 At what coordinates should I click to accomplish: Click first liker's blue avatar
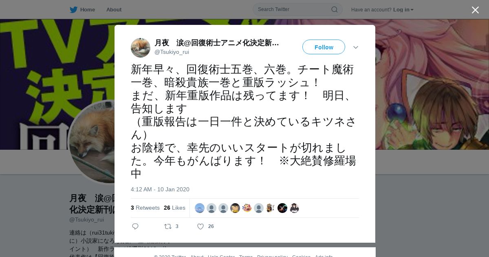(200, 208)
